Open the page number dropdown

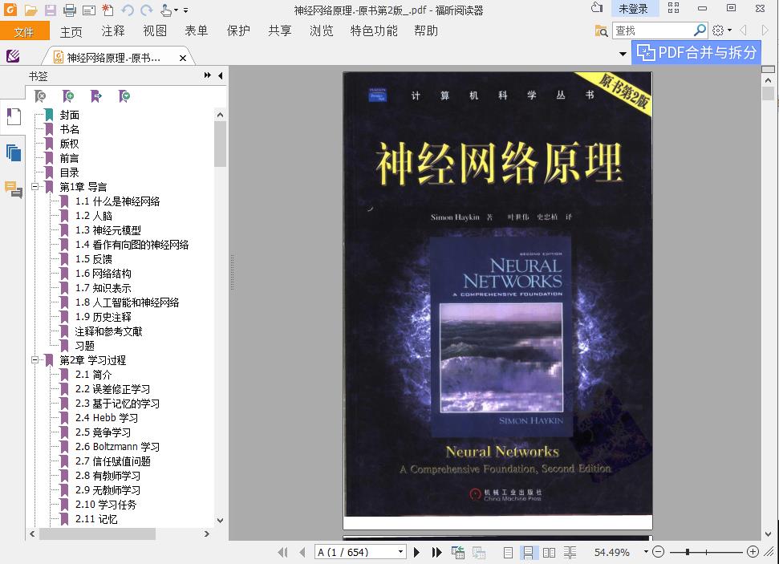coord(400,552)
